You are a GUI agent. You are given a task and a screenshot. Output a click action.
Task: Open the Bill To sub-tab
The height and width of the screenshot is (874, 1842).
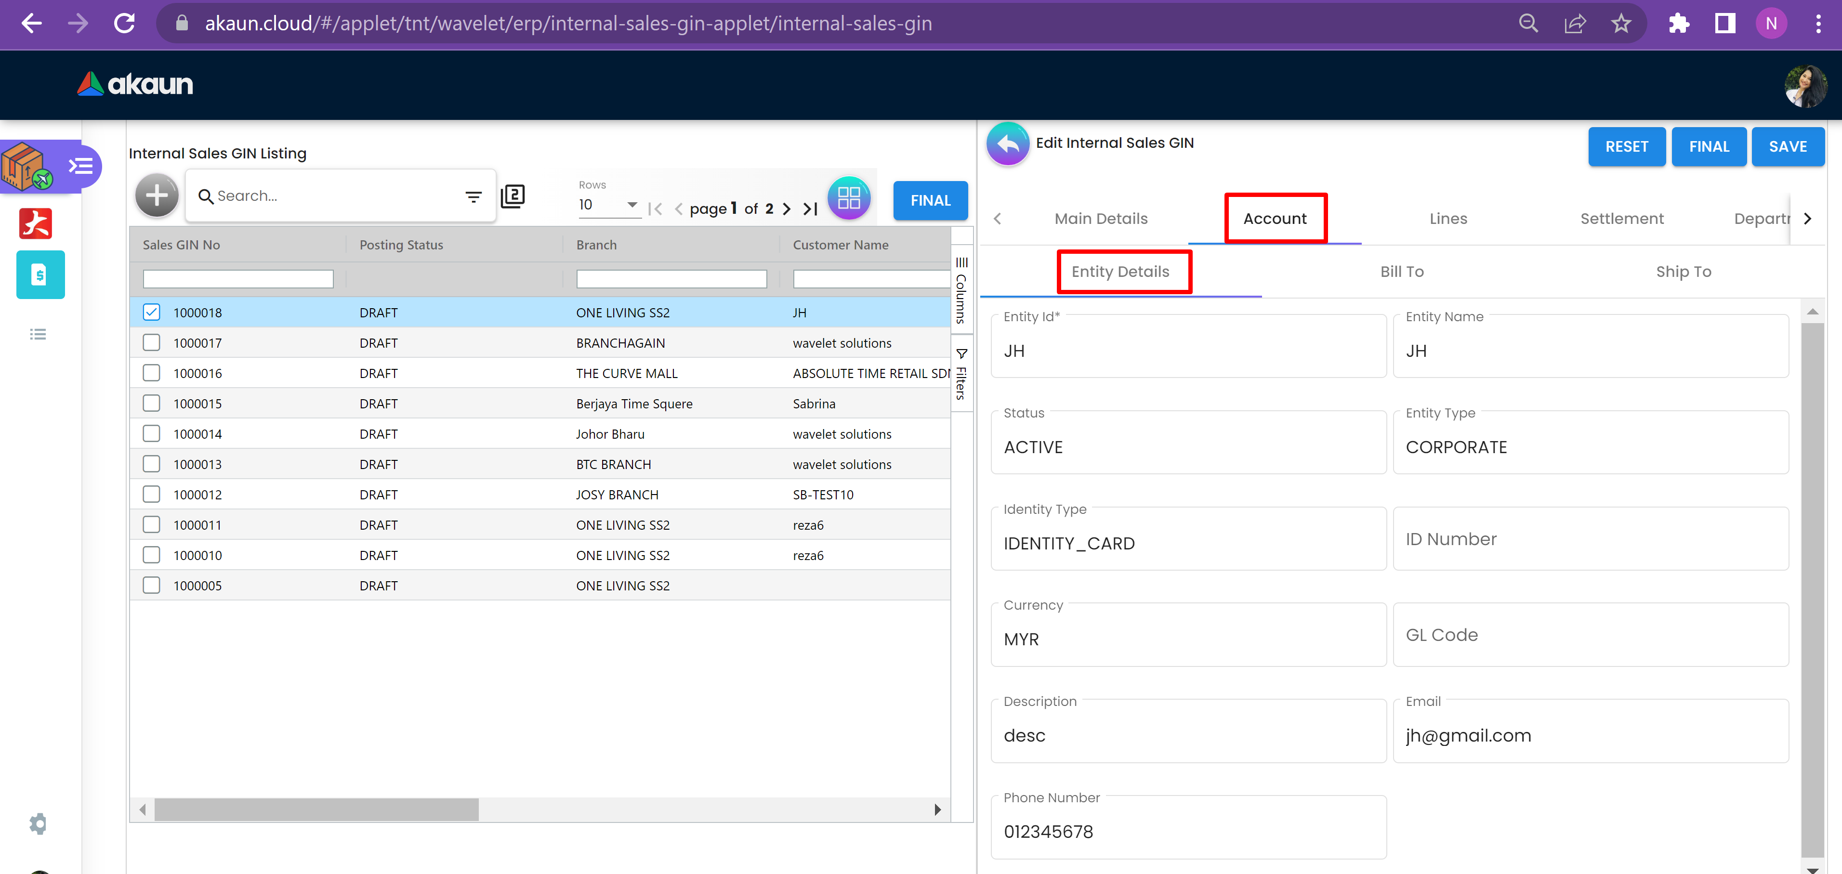click(x=1402, y=272)
